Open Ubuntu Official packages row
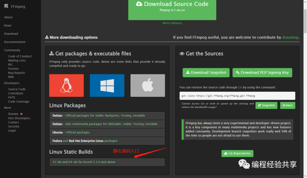The image size is (307, 178). coord(107,132)
